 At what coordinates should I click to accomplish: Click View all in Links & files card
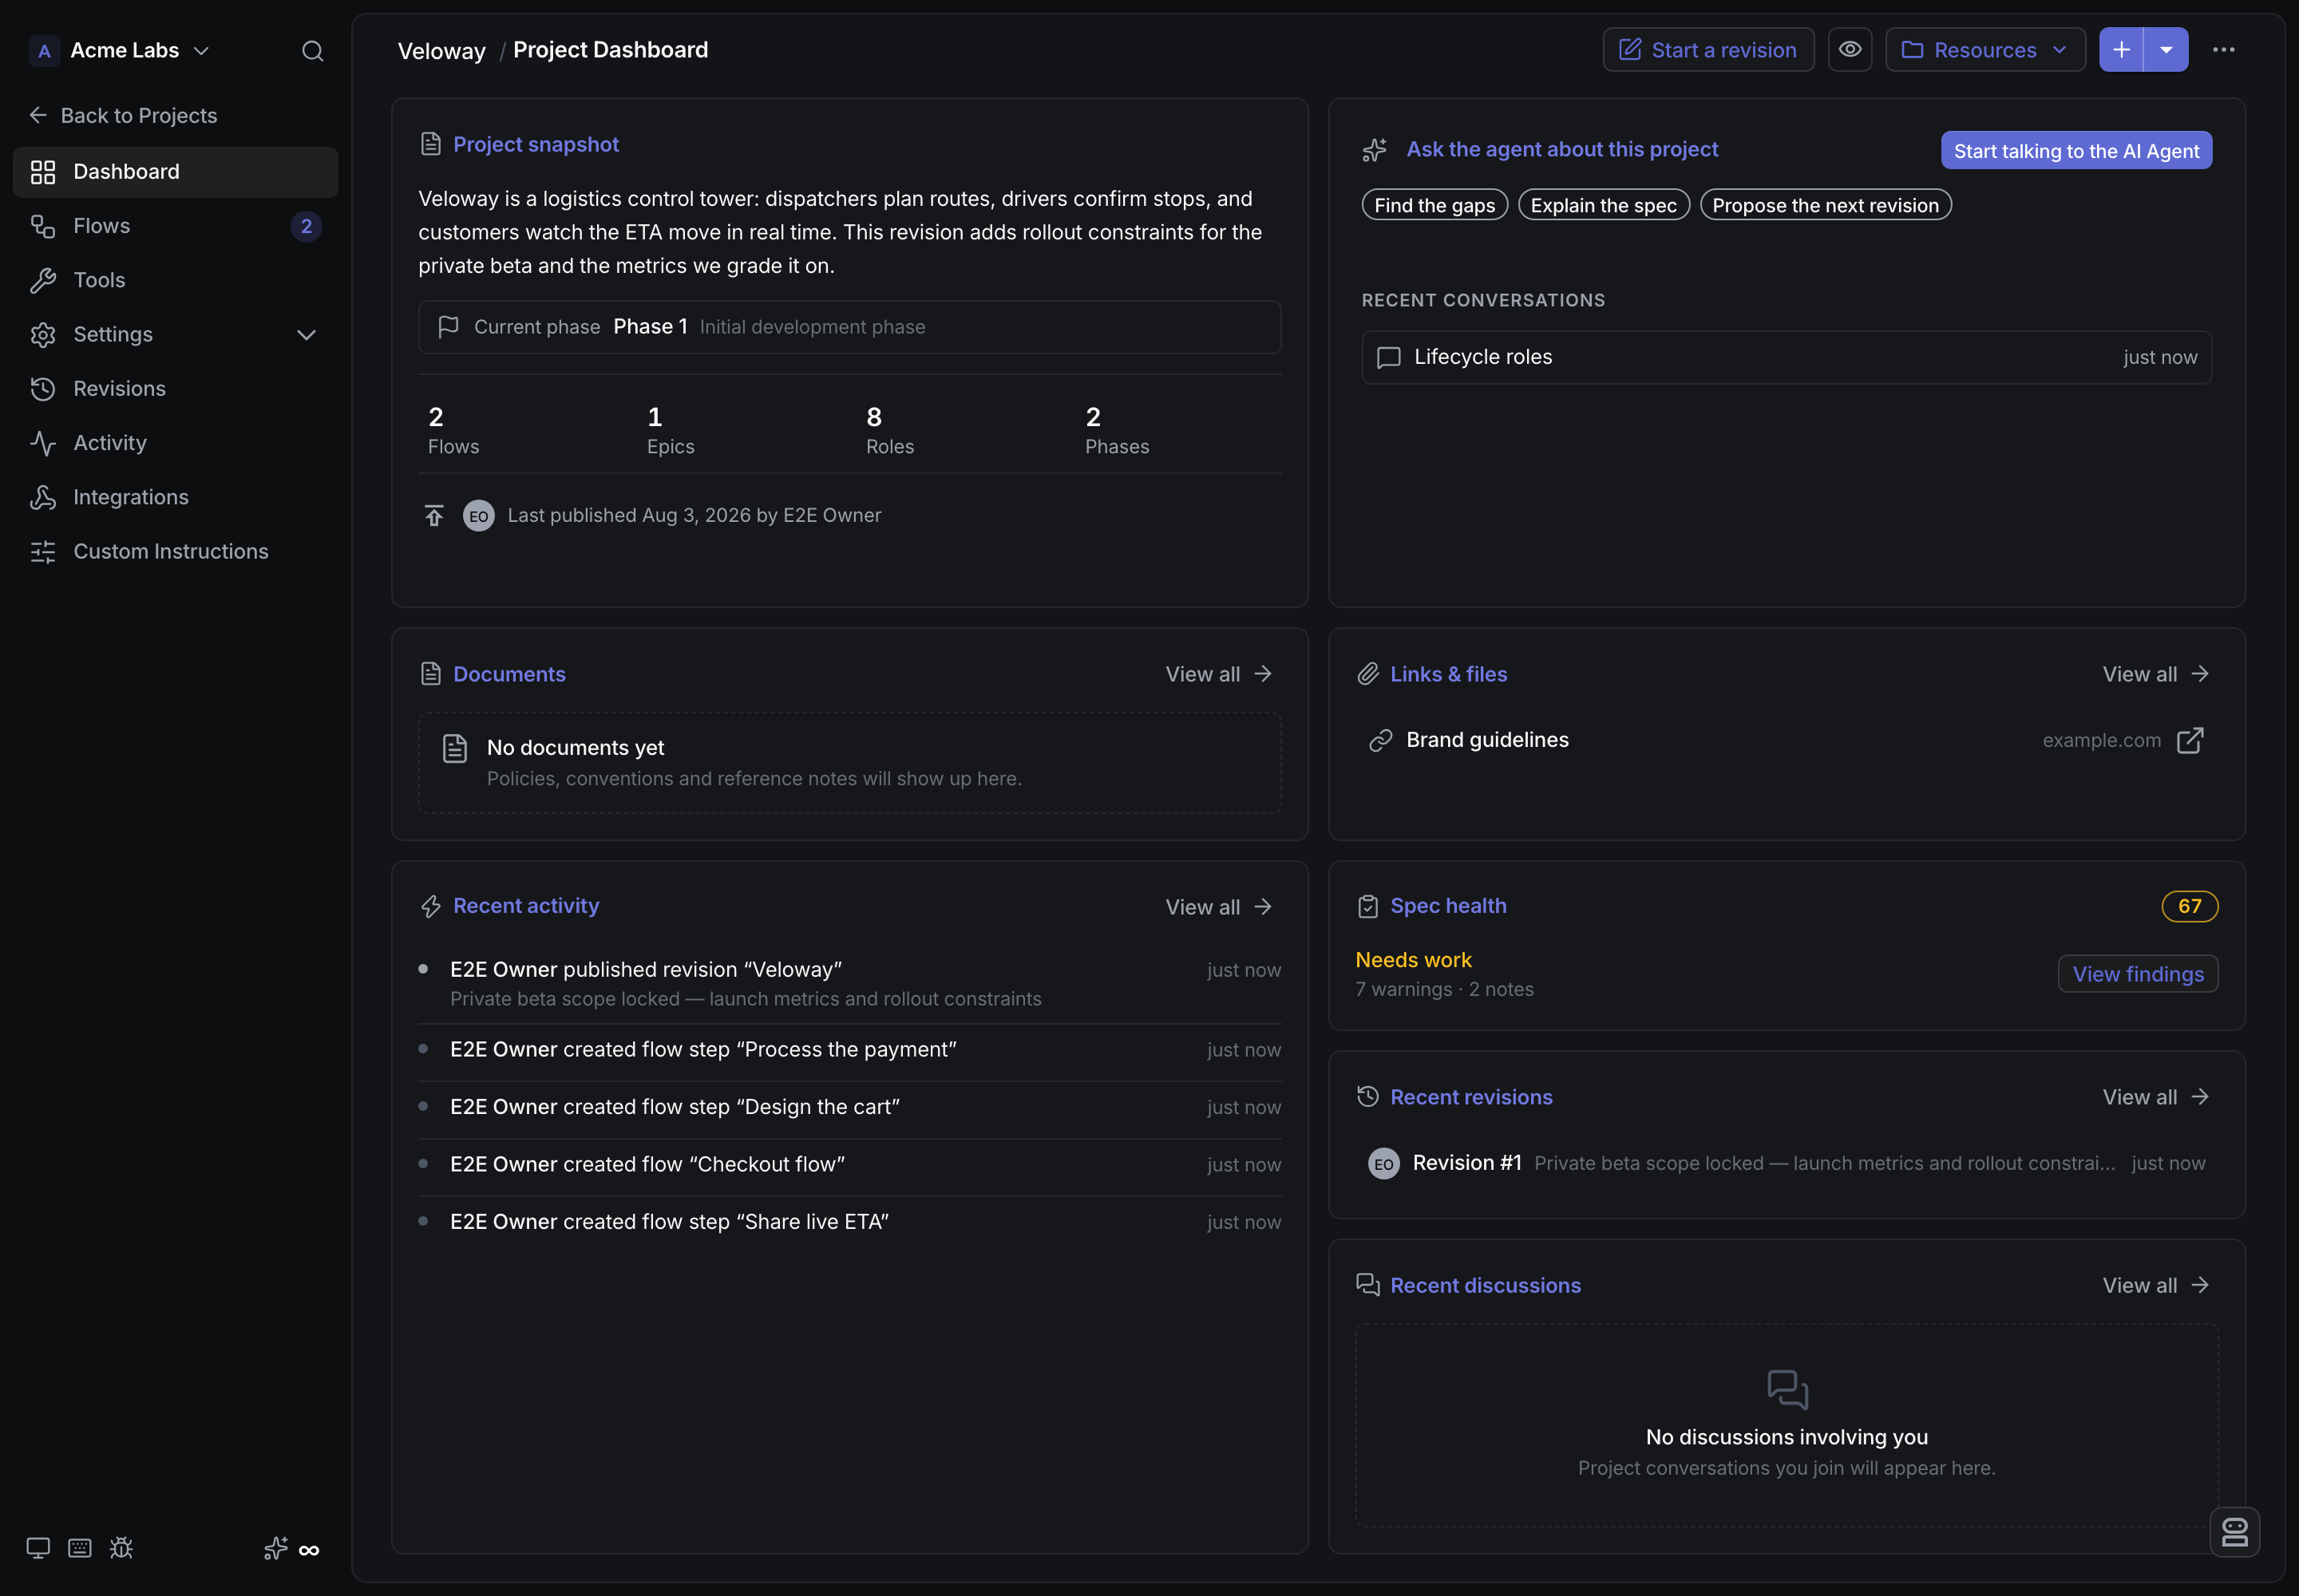tap(2156, 674)
